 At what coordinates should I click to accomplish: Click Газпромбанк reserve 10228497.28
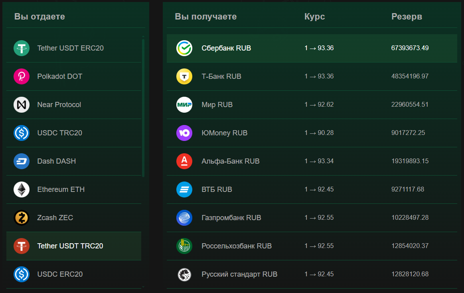click(x=410, y=218)
